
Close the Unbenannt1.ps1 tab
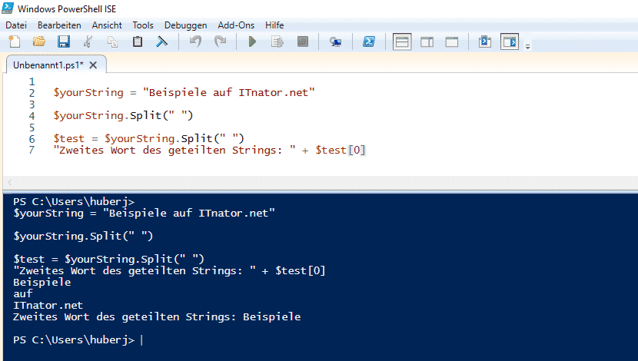click(93, 65)
